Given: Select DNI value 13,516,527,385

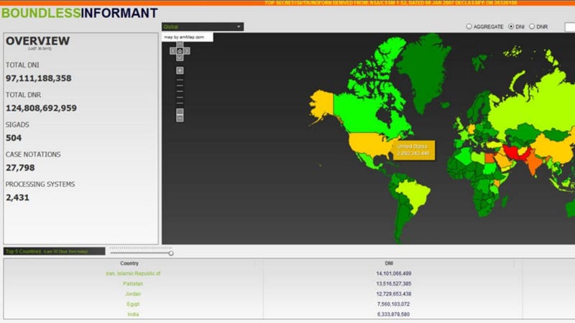Looking at the screenshot, I should (393, 283).
